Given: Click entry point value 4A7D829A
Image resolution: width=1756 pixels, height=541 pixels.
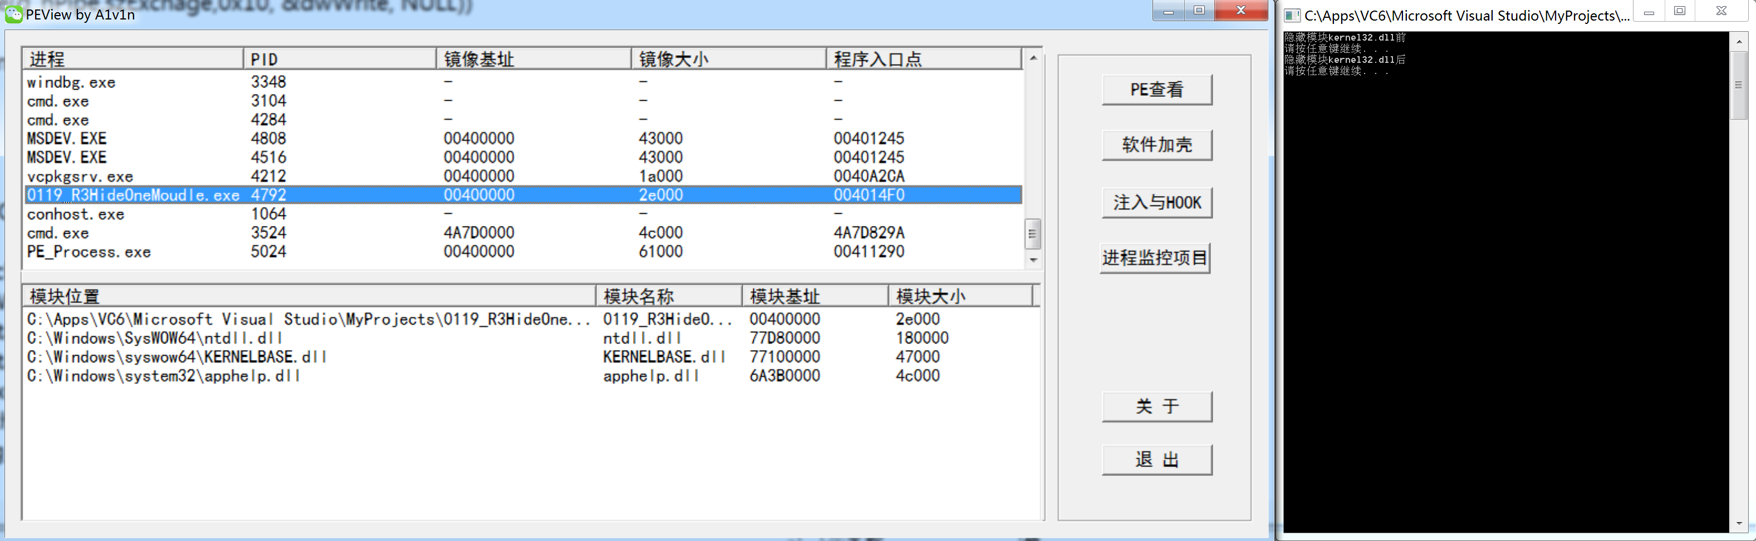Looking at the screenshot, I should point(869,234).
